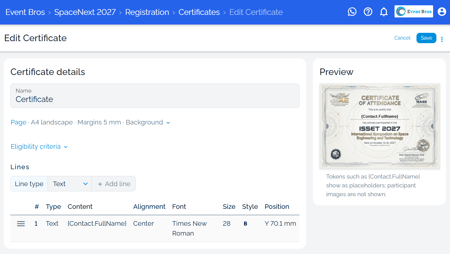Open the Line type Text dropdown

pyautogui.click(x=70, y=184)
